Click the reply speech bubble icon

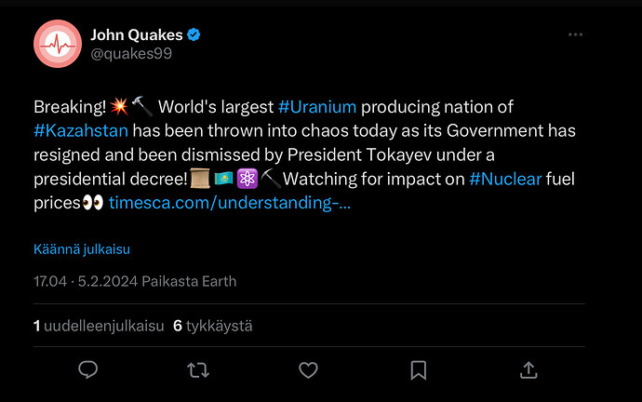tap(87, 369)
